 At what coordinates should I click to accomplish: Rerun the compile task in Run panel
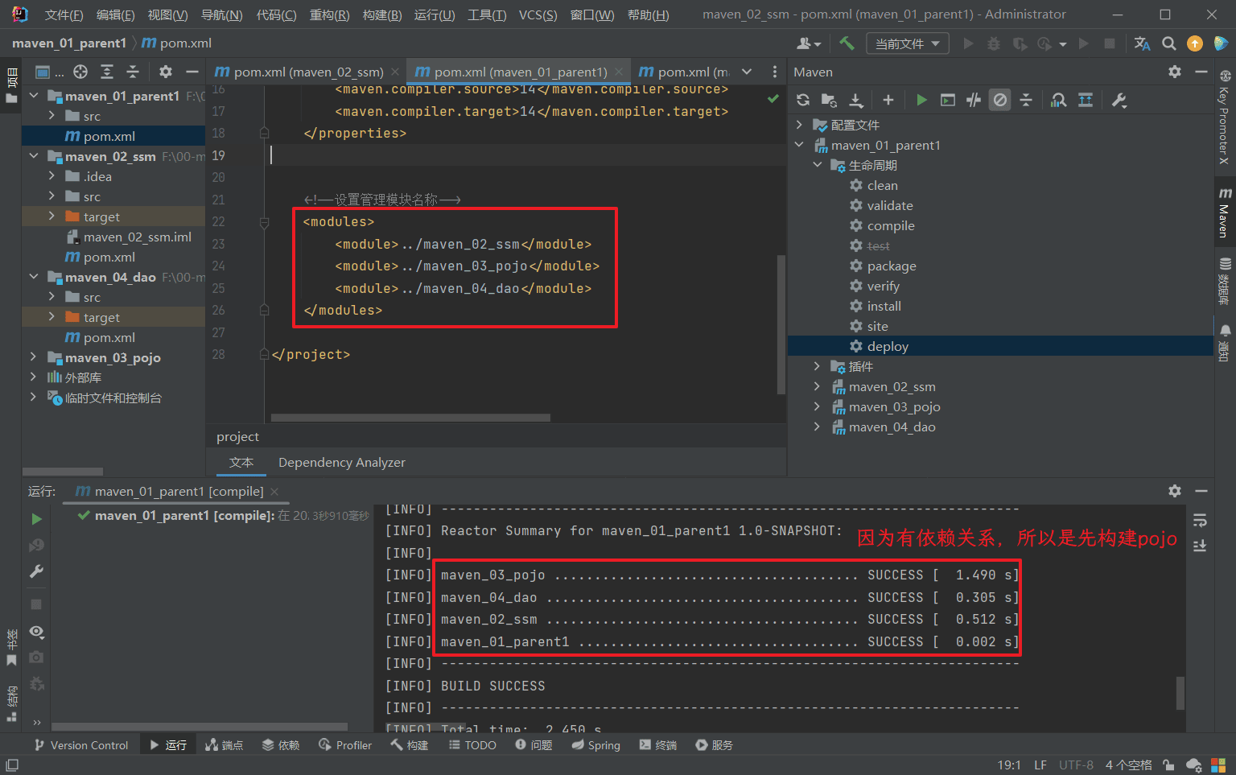click(x=36, y=519)
